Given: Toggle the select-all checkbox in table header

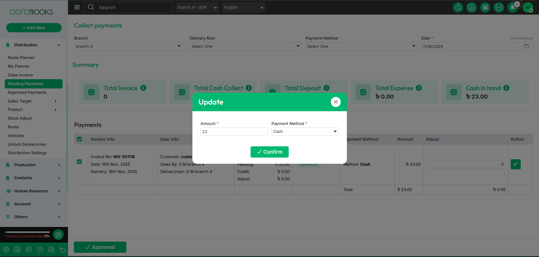Looking at the screenshot, I should pos(79,139).
